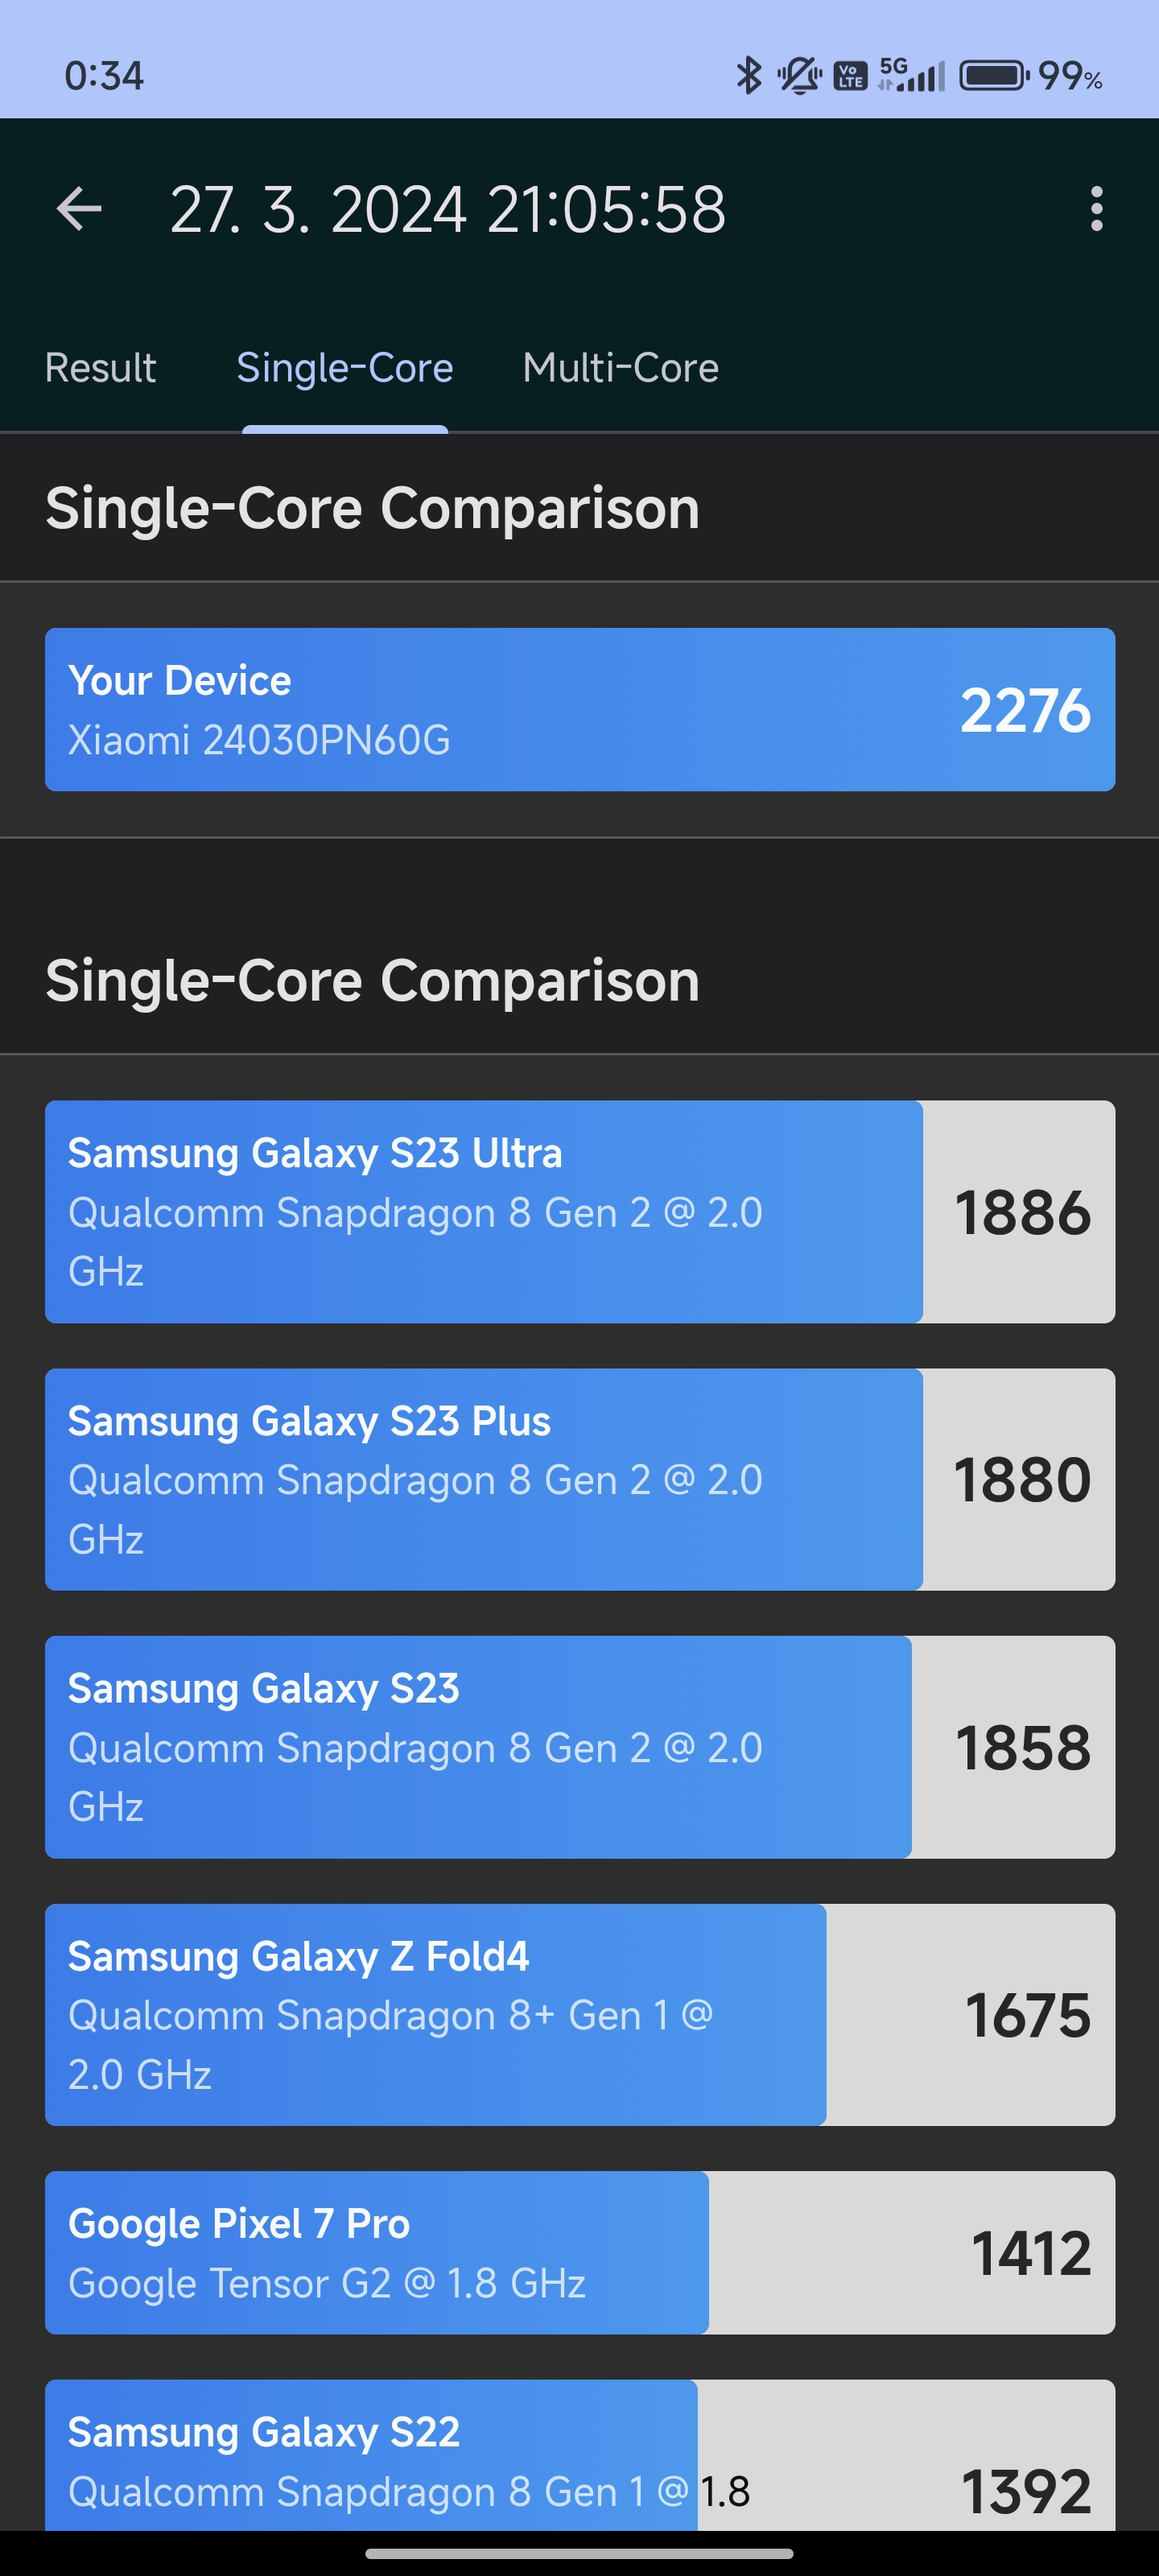Tap the 0:34 clock in status bar
Image resolution: width=1159 pixels, height=2576 pixels.
tap(104, 76)
